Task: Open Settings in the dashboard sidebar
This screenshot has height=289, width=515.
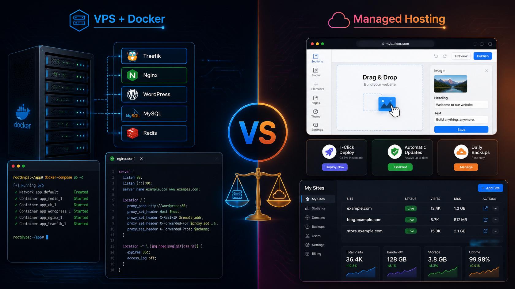Action: (315, 245)
